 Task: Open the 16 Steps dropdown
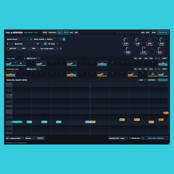[x=53, y=44]
